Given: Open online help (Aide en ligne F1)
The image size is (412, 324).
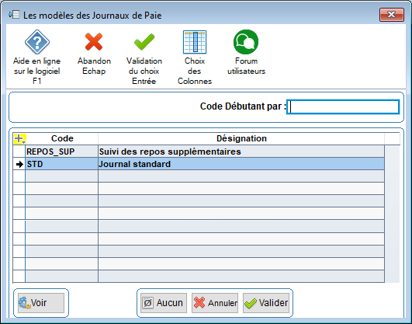Looking at the screenshot, I should click(x=37, y=42).
